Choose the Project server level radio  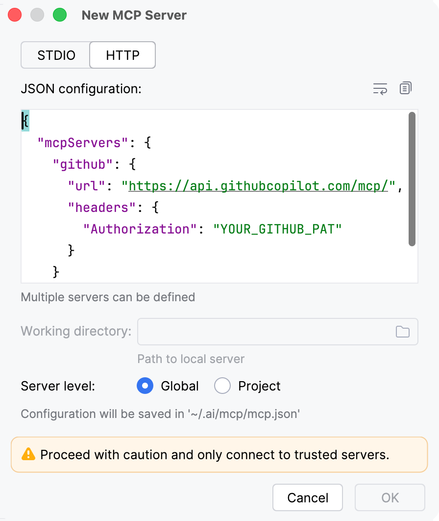pos(222,386)
